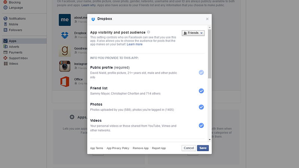The image size is (299, 168).
Task: Open App Privacy Policy link
Action: tap(118, 148)
